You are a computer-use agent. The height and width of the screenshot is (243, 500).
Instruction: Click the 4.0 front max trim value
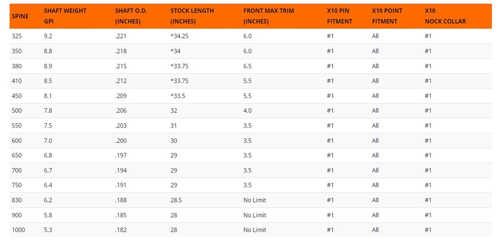pos(248,111)
